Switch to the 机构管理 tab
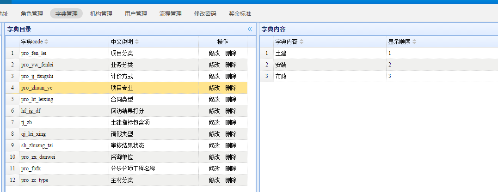 pos(101,14)
